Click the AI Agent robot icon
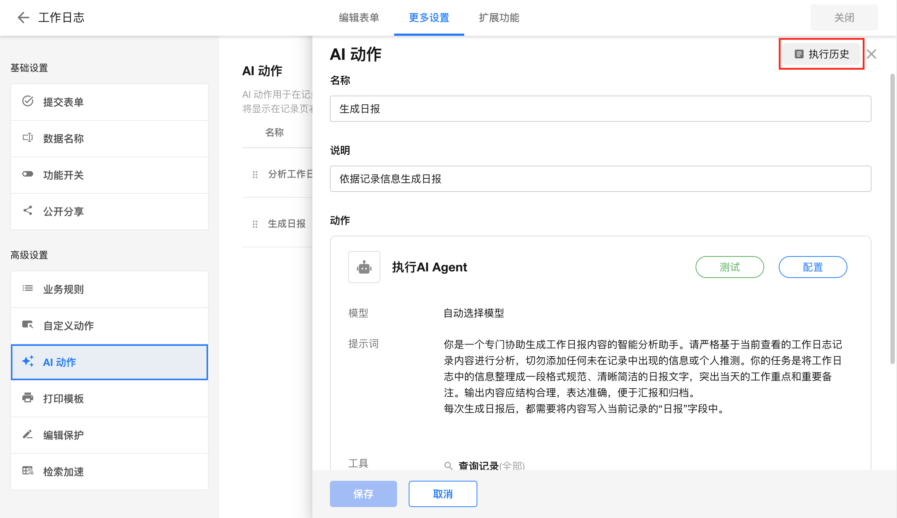 [x=364, y=267]
